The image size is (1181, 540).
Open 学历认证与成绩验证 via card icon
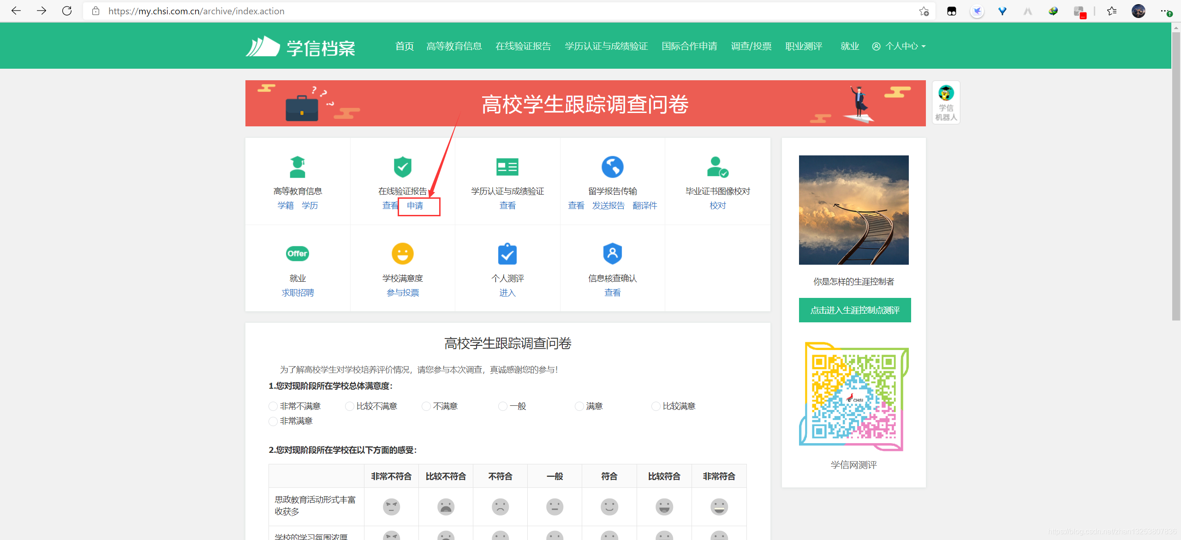click(x=507, y=167)
